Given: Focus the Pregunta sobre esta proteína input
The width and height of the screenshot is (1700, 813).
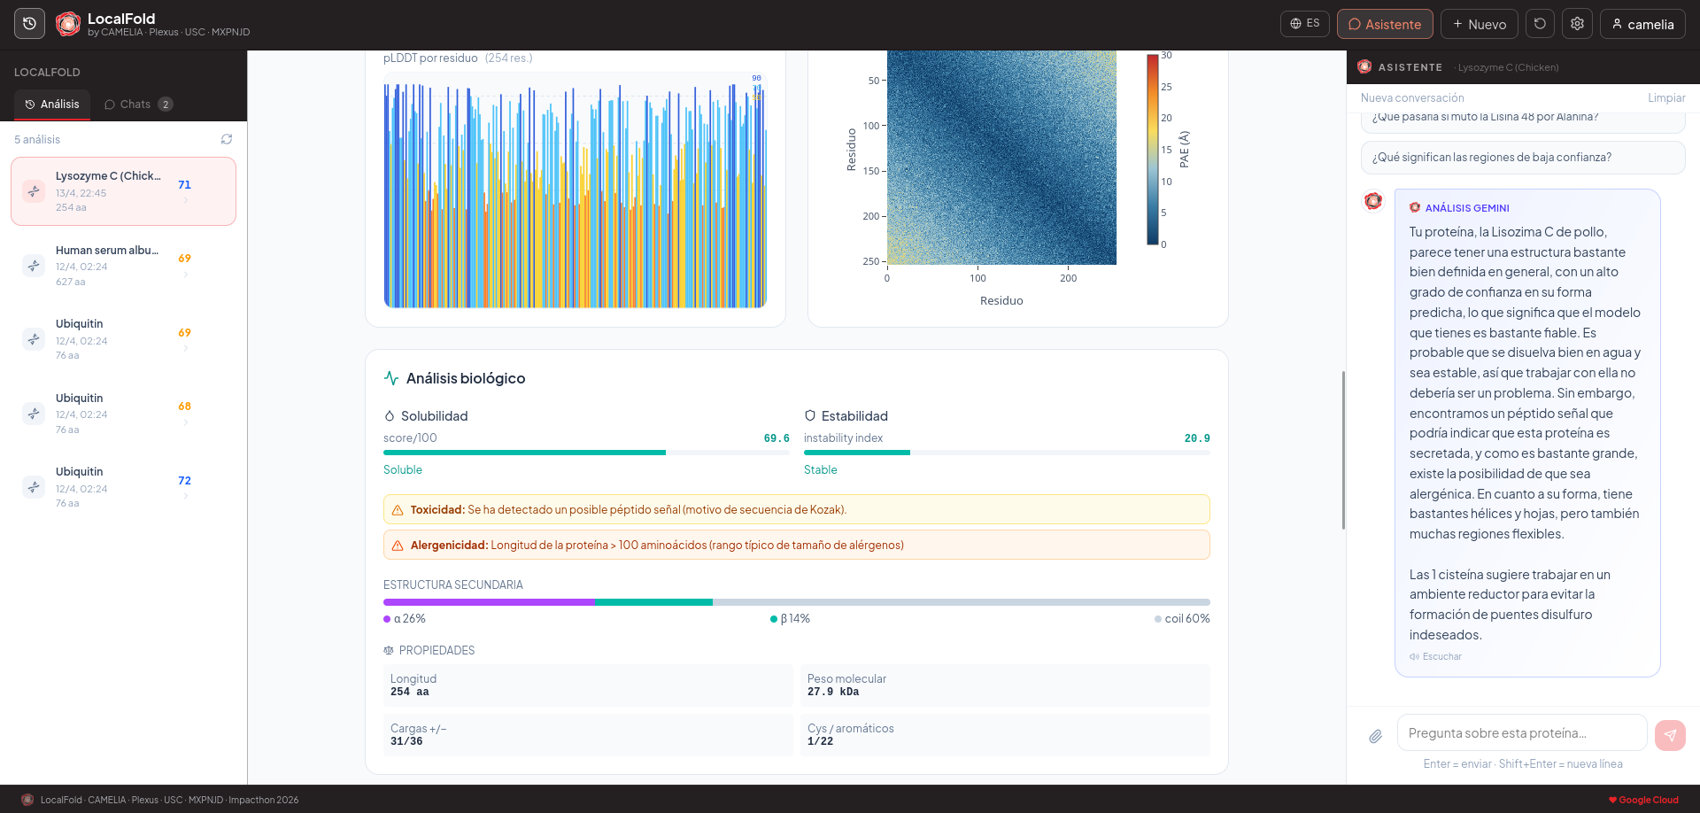Looking at the screenshot, I should [1522, 733].
